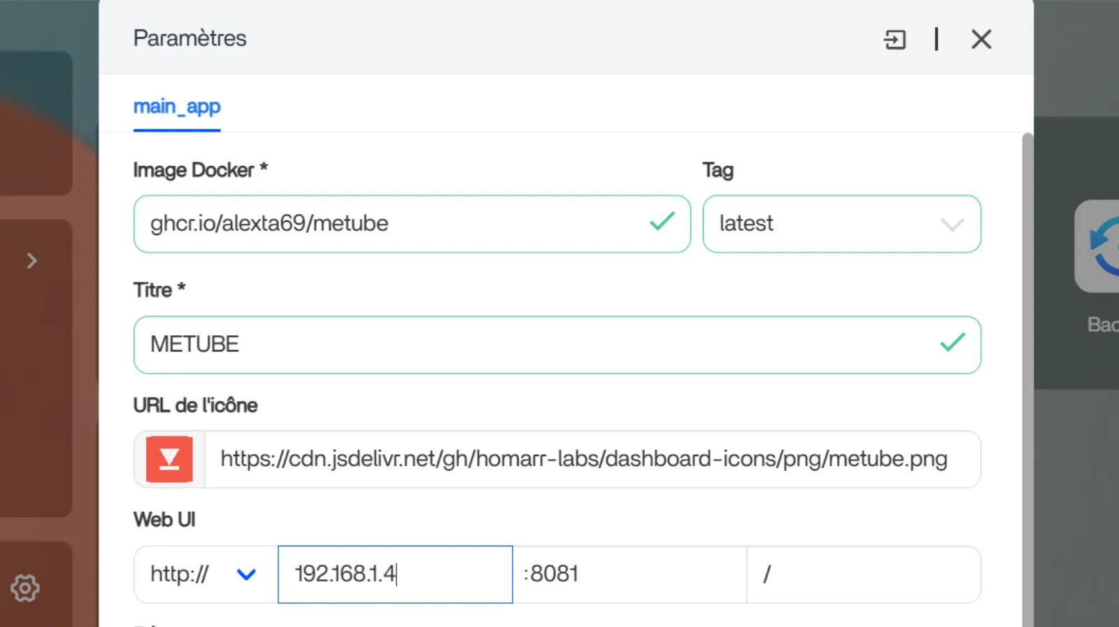Click the import icon in Paramètres header
The width and height of the screenshot is (1119, 627).
pos(895,39)
